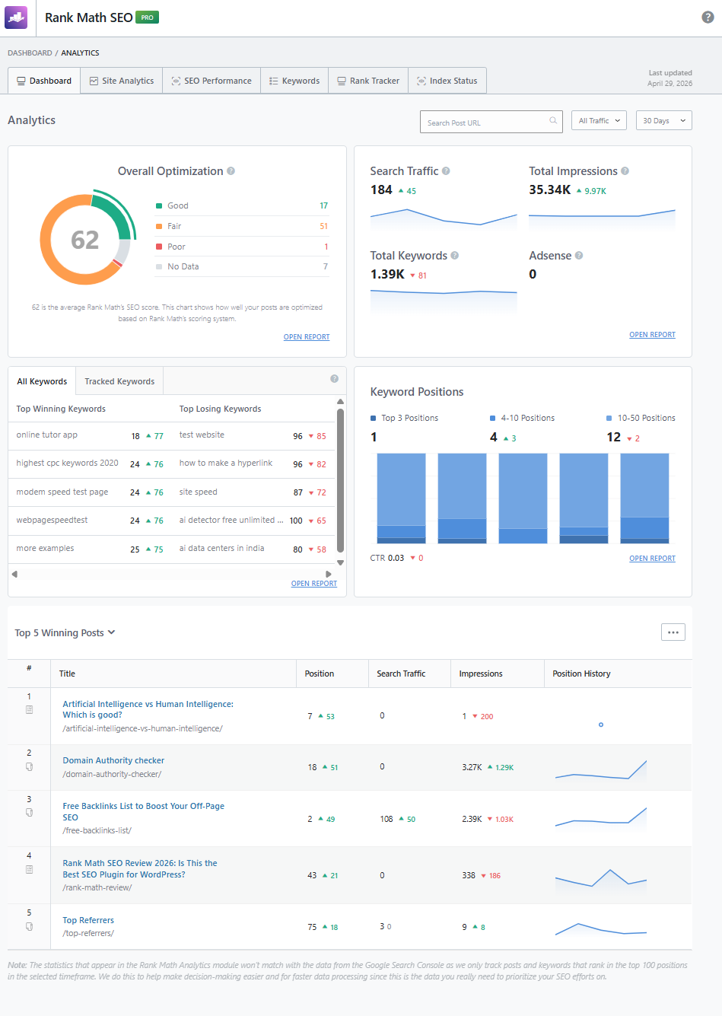Image resolution: width=722 pixels, height=1016 pixels.
Task: Click the 'how to make a hyperlink' keyword
Action: [x=226, y=463]
